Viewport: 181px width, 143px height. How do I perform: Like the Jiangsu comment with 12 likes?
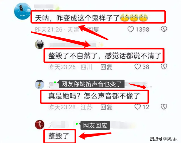click(x=137, y=107)
